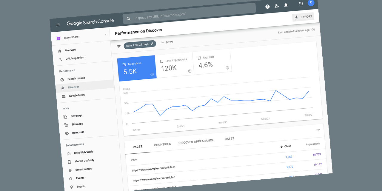The image size is (382, 191).
Task: Click the Logos layers icon
Action: coord(72,187)
